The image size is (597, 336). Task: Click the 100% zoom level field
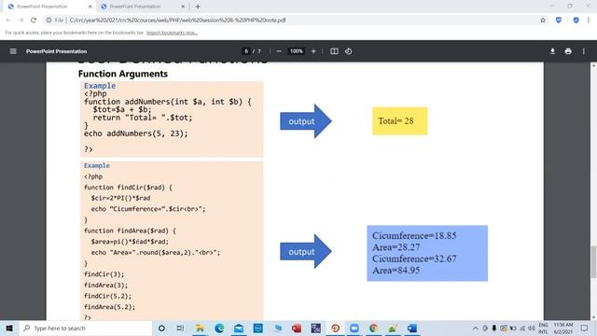pos(297,51)
